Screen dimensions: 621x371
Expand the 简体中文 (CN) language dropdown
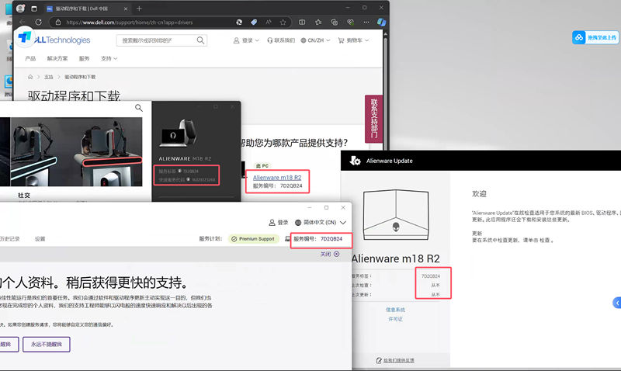tap(321, 223)
